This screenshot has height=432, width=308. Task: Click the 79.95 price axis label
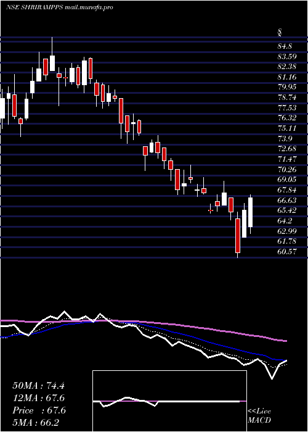(287, 87)
